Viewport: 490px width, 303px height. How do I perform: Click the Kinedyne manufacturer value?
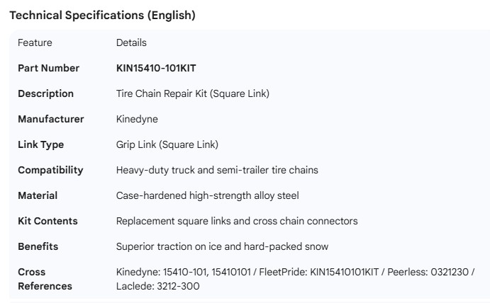[x=137, y=119]
